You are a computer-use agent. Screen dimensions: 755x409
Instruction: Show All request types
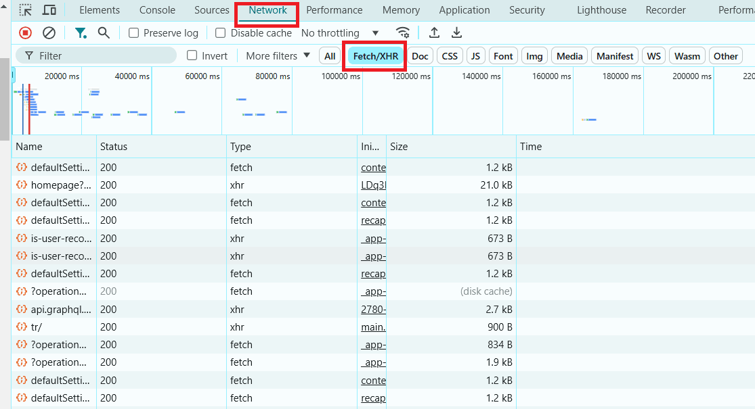pyautogui.click(x=330, y=55)
